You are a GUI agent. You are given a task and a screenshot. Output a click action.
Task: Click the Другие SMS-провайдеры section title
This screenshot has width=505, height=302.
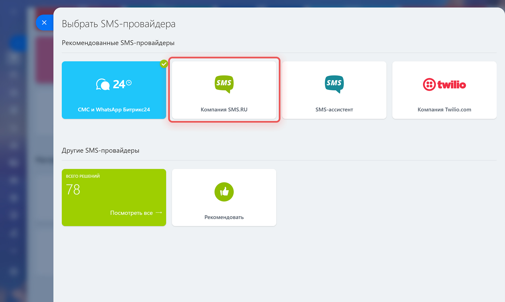point(100,150)
